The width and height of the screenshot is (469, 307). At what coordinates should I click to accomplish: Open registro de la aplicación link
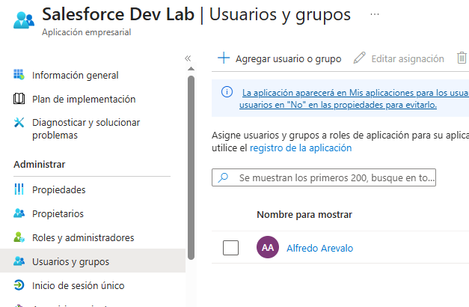click(x=301, y=148)
